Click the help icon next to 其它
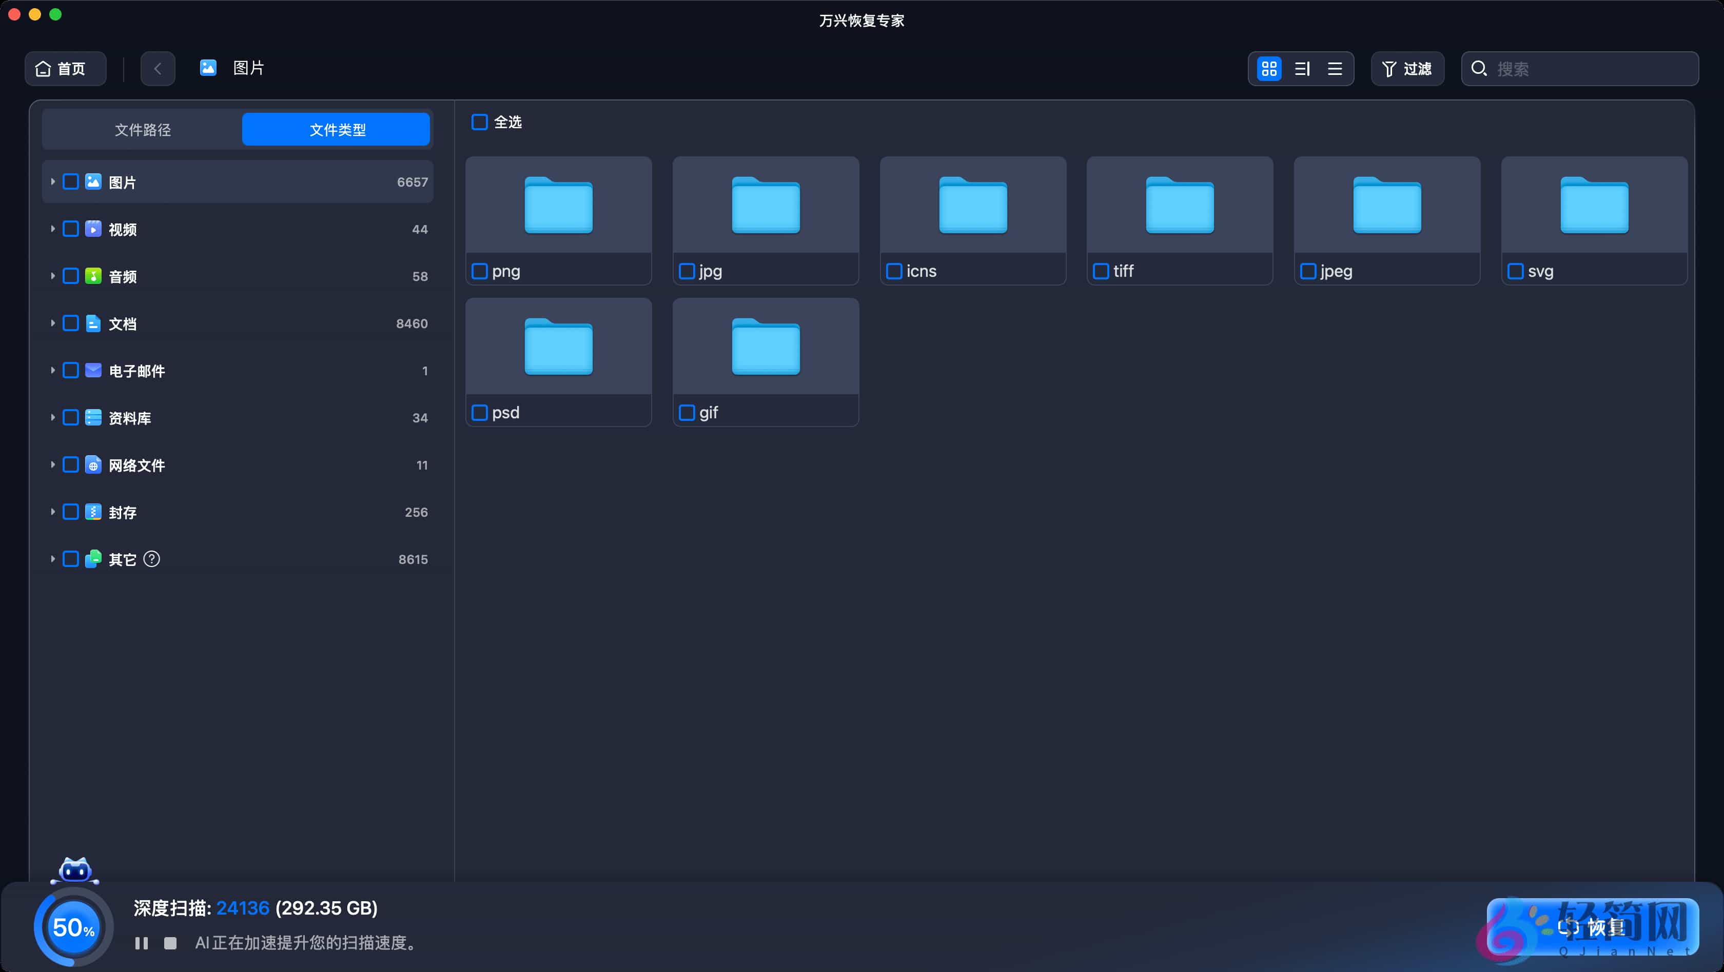Viewport: 1724px width, 972px height. tap(152, 559)
